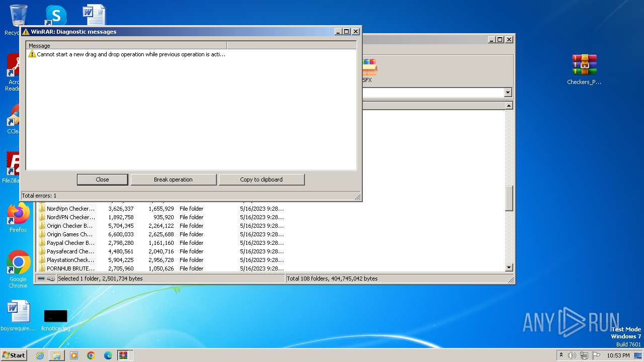This screenshot has height=362, width=644.
Task: Click the SFX toolbar icon in WinRAR
Action: tap(368, 70)
